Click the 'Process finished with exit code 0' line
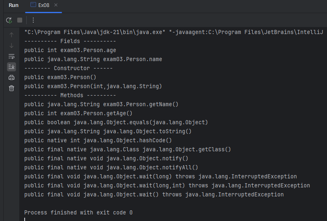The image size is (327, 221). pos(78,212)
